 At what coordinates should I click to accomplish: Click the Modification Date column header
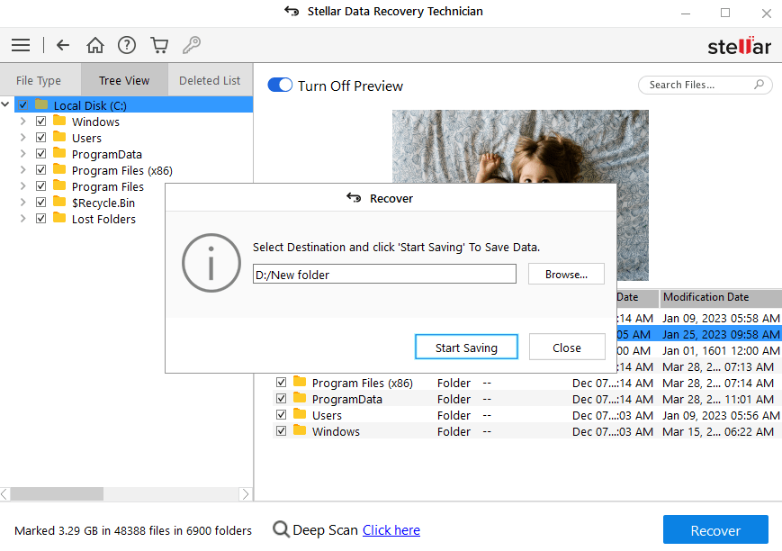point(720,297)
